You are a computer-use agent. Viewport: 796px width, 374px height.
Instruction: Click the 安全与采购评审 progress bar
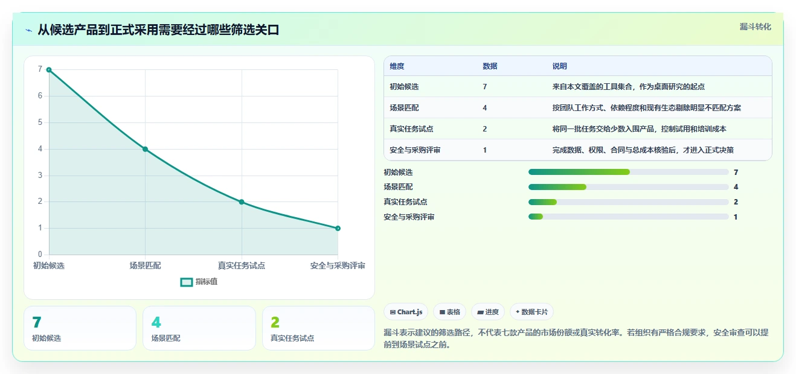pyautogui.click(x=629, y=217)
